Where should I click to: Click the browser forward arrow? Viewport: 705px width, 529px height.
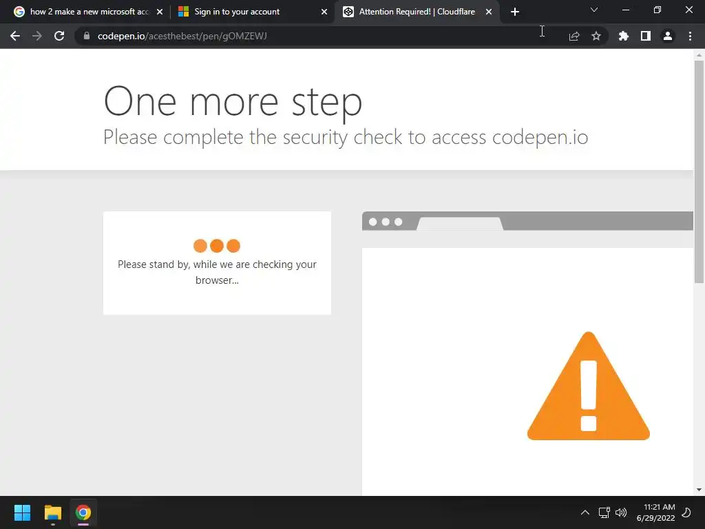pyautogui.click(x=37, y=36)
